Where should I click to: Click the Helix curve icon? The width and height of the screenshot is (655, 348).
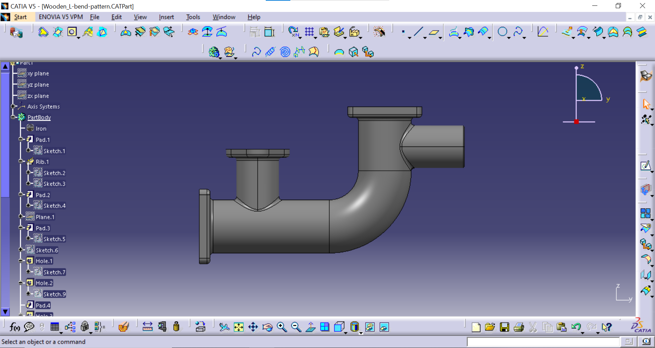point(271,52)
